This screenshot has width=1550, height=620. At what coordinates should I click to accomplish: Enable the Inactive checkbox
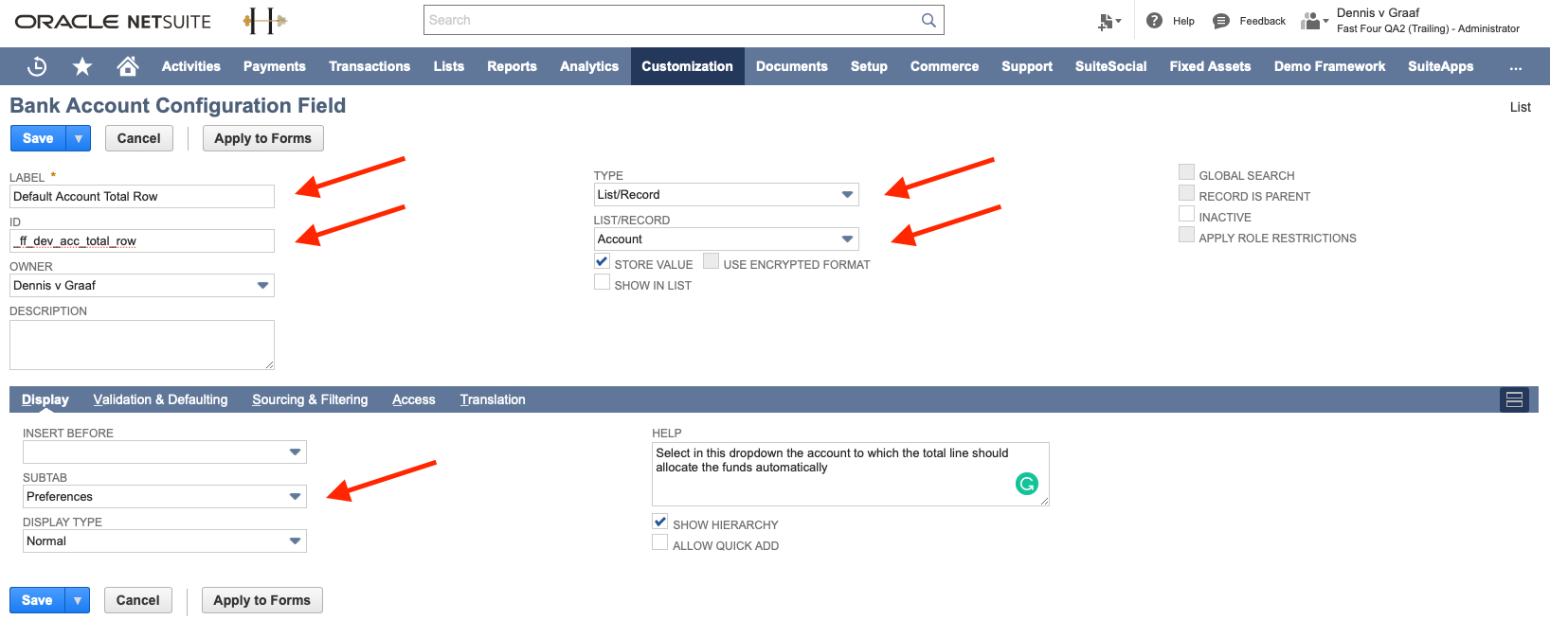click(x=1186, y=214)
